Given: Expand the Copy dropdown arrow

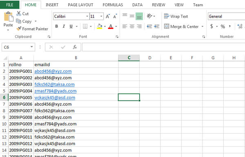Looking at the screenshot, I should tap(36, 21).
